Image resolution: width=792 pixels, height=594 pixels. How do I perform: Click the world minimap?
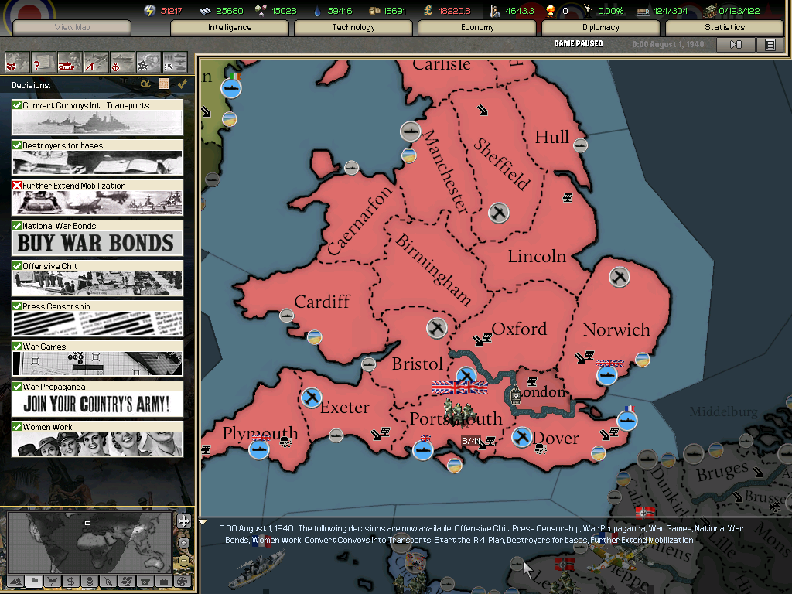click(90, 542)
